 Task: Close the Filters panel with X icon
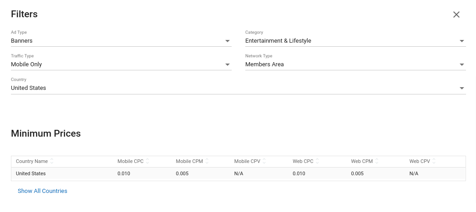[456, 15]
